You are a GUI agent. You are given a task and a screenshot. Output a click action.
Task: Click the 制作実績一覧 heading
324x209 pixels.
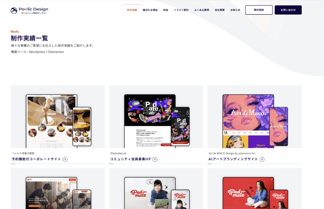29,38
